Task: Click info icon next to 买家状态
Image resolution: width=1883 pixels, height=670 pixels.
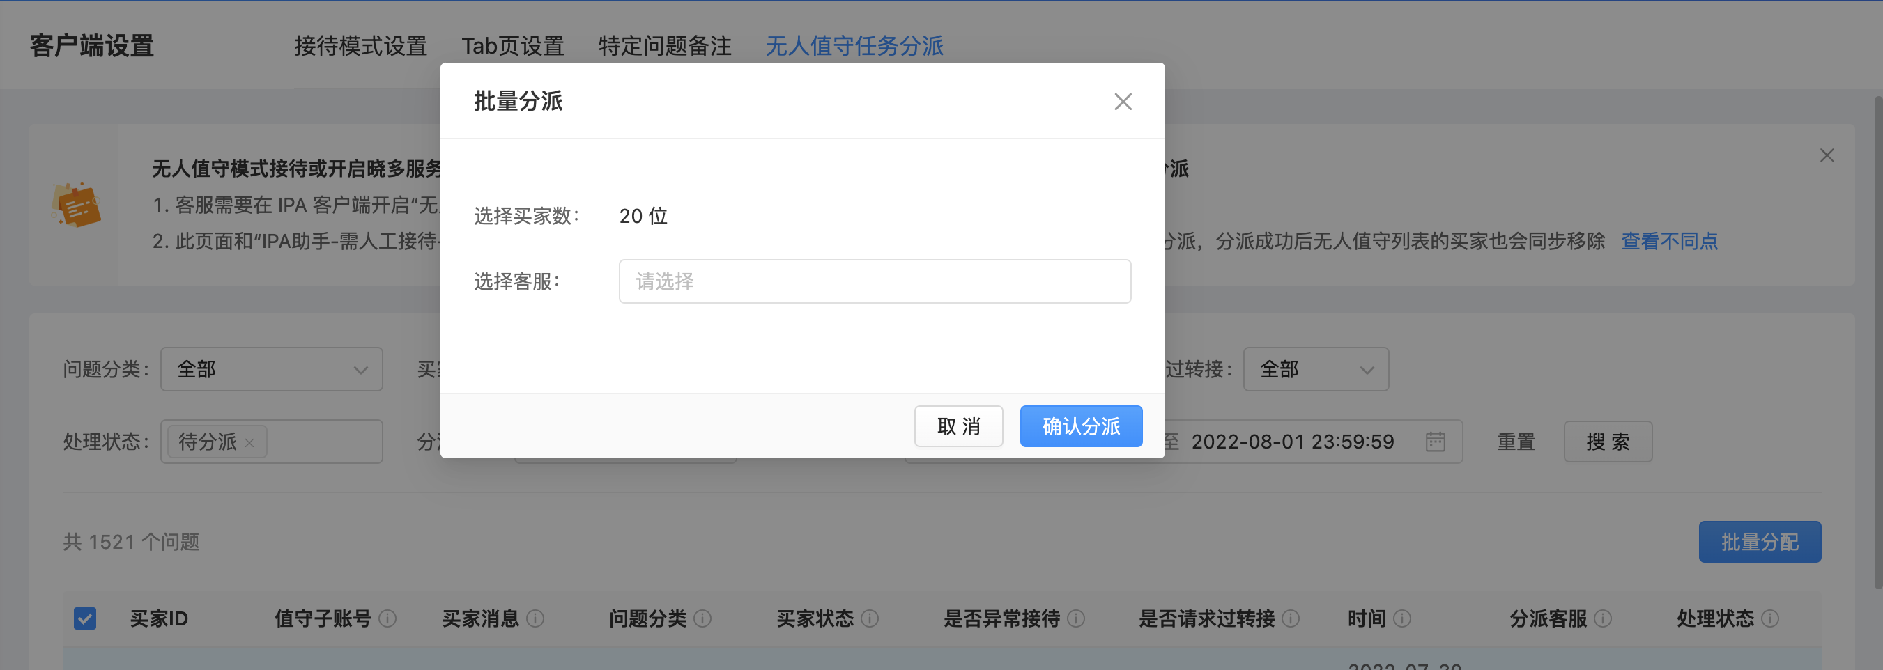Action: coord(869,619)
